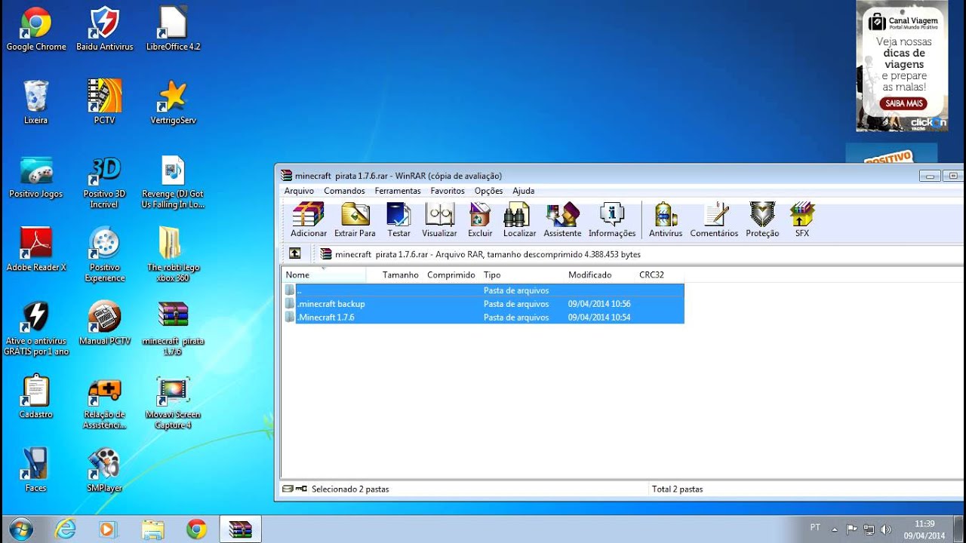Image resolution: width=966 pixels, height=543 pixels.
Task: Sort by Tipo column header
Action: [522, 275]
